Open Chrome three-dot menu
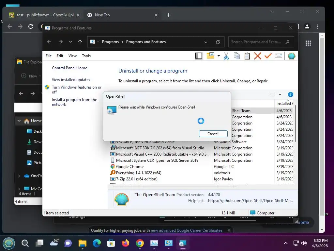 pos(318,26)
